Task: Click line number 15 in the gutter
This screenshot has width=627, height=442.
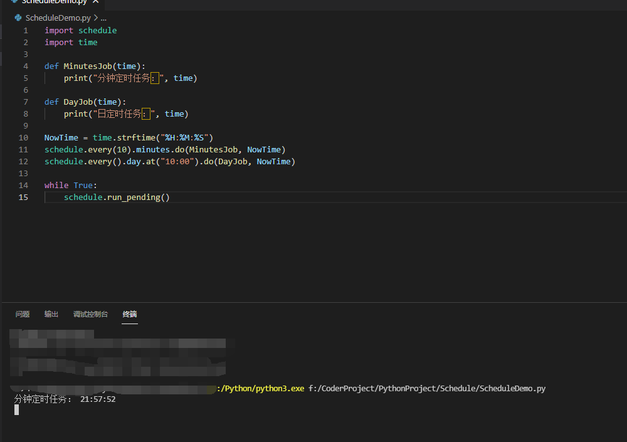Action: [x=23, y=197]
